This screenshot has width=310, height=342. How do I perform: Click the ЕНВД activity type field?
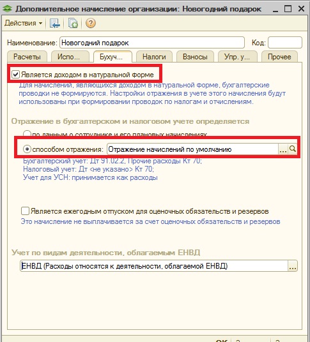click(154, 266)
